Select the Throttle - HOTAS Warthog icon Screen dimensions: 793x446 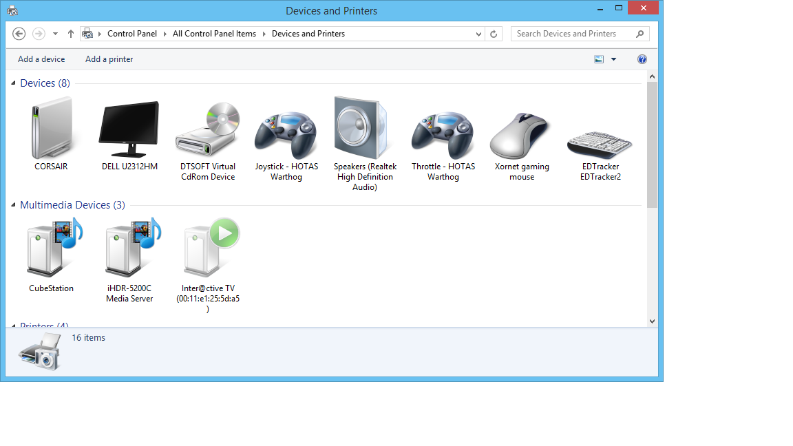(x=443, y=135)
